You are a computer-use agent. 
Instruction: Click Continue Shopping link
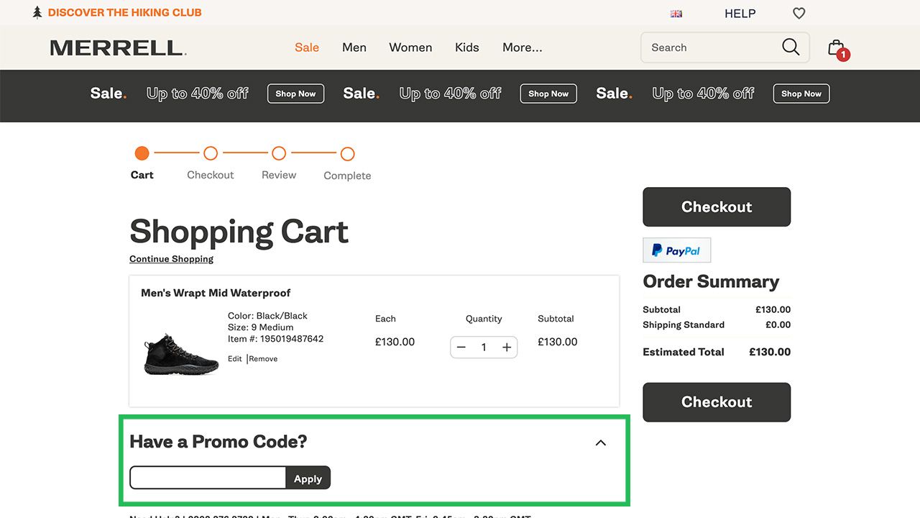(171, 259)
